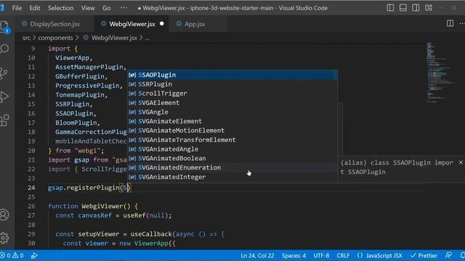This screenshot has width=465, height=261.
Task: Click line number 26 in the gutter
Action: pos(31,206)
